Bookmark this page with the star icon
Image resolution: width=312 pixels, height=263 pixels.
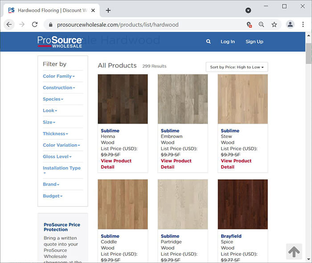[x=274, y=24]
